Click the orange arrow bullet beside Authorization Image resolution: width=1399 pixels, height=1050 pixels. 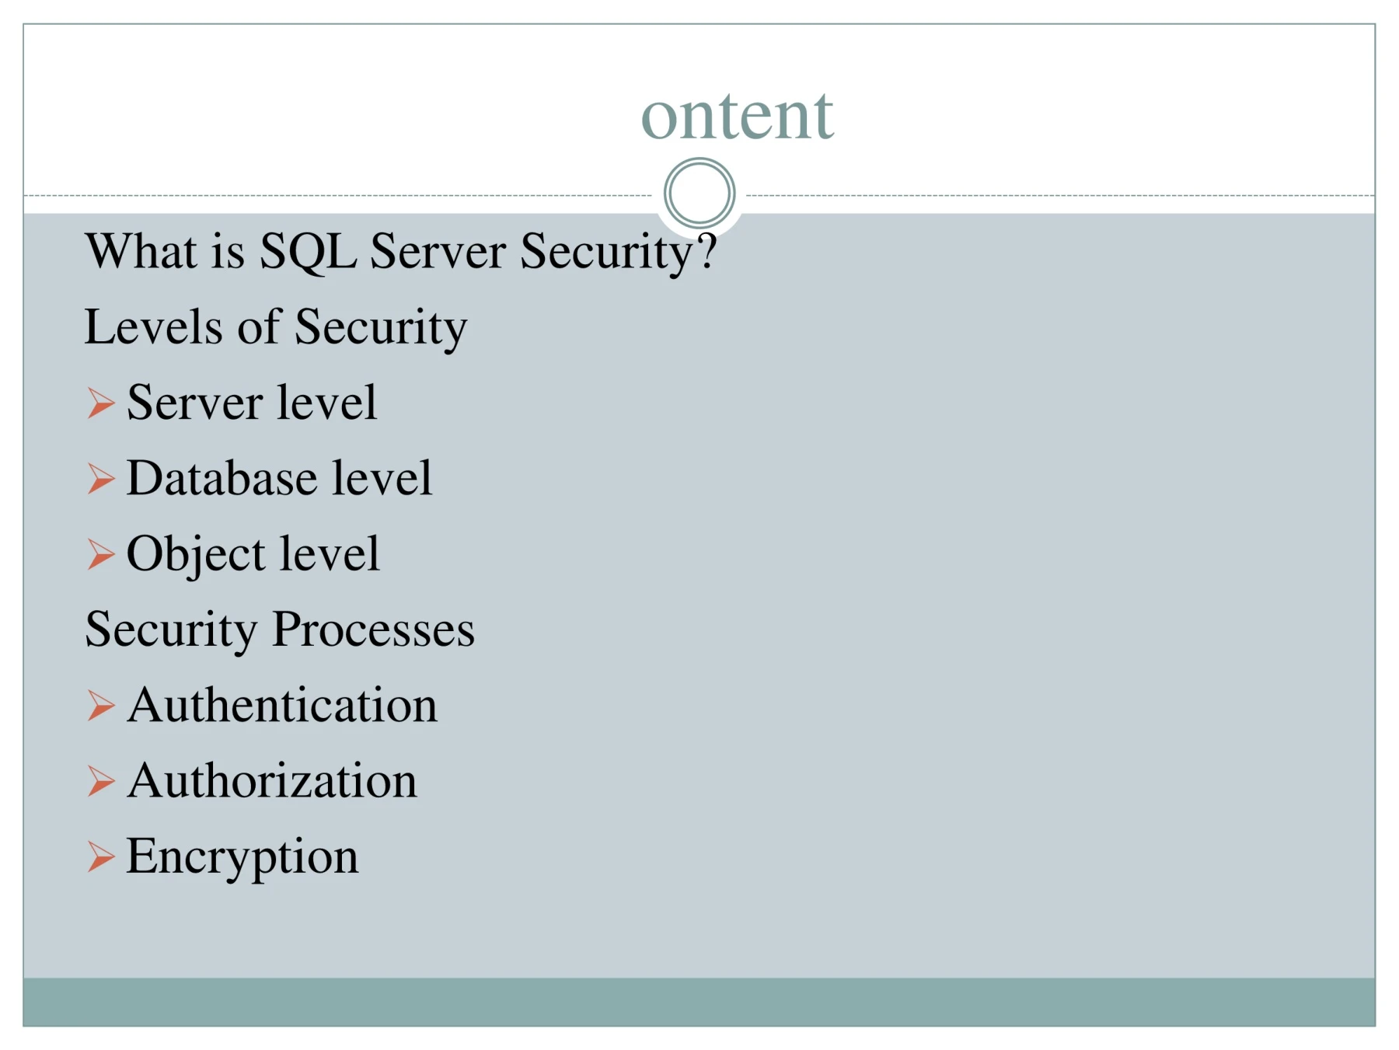(x=101, y=781)
